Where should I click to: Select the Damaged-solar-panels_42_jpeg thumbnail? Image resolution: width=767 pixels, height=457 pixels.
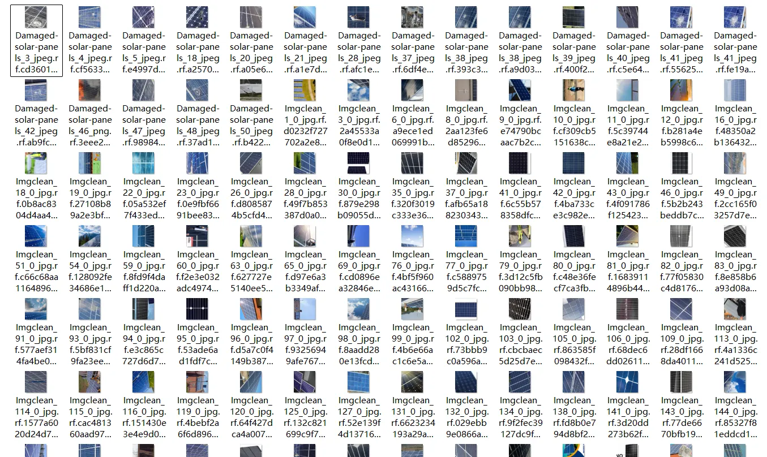pos(36,90)
